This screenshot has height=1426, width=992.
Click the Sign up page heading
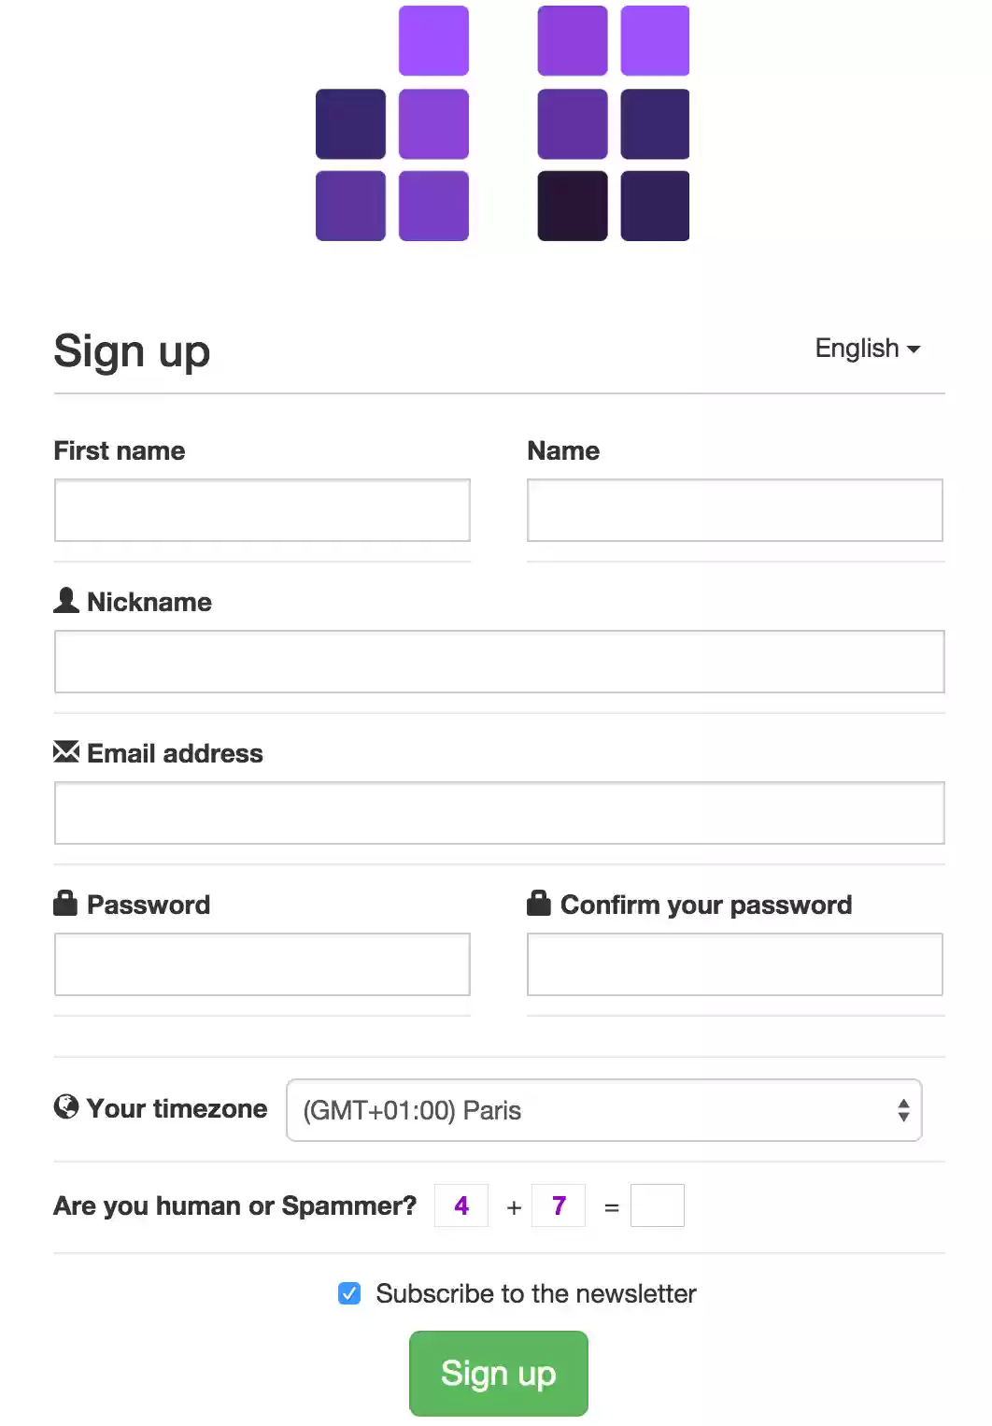[132, 350]
